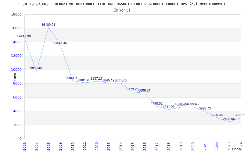Click the Anno x-axis title
Image resolution: width=244 pixels, height=152 pixels.
coord(236,149)
